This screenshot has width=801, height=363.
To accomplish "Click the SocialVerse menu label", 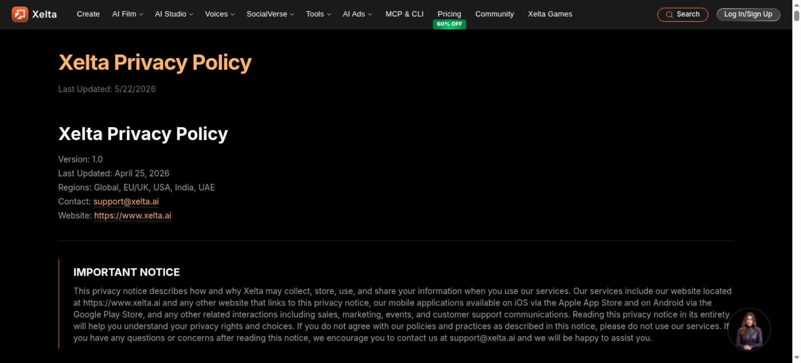I will pos(267,14).
